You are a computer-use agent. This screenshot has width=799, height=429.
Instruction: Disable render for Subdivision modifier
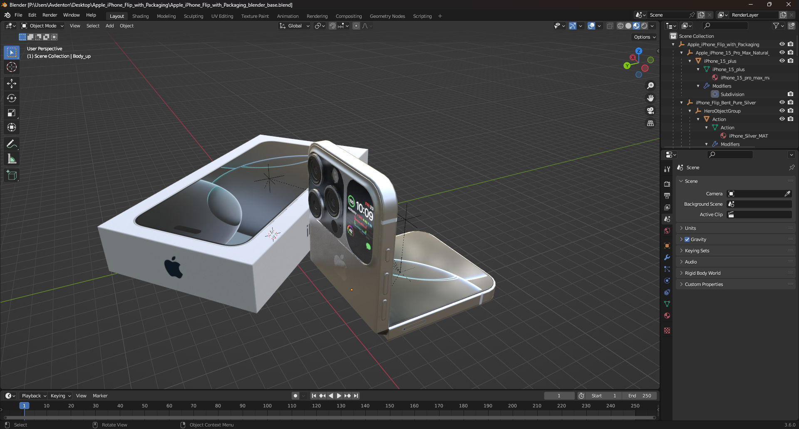click(x=790, y=94)
